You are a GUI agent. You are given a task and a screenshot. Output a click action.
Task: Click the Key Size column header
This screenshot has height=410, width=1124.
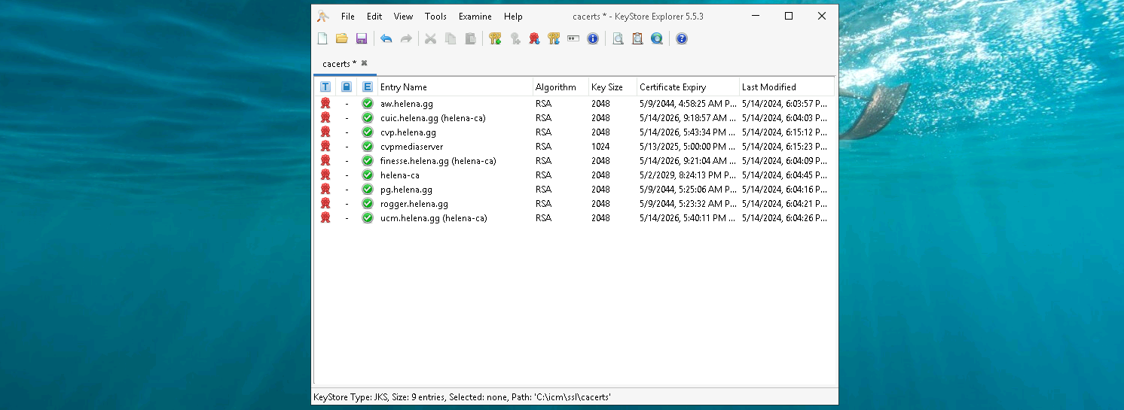click(607, 87)
